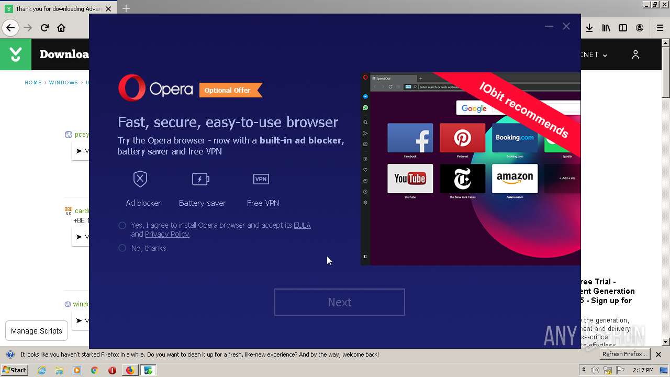Open Firefox hamburger application menu
Screen dimensions: 670x377
point(660,28)
